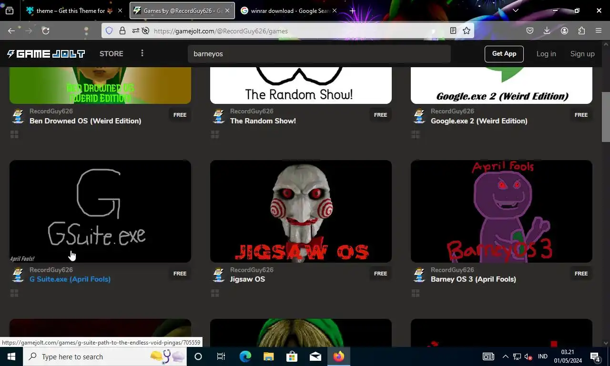This screenshot has width=610, height=366.
Task: Open the Ben Drowned OS (Weird Edition) title
Action: [85, 121]
